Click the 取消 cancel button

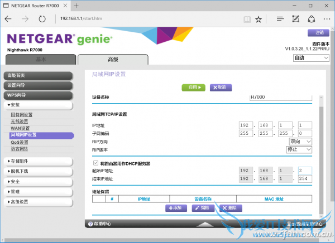(x=221, y=88)
